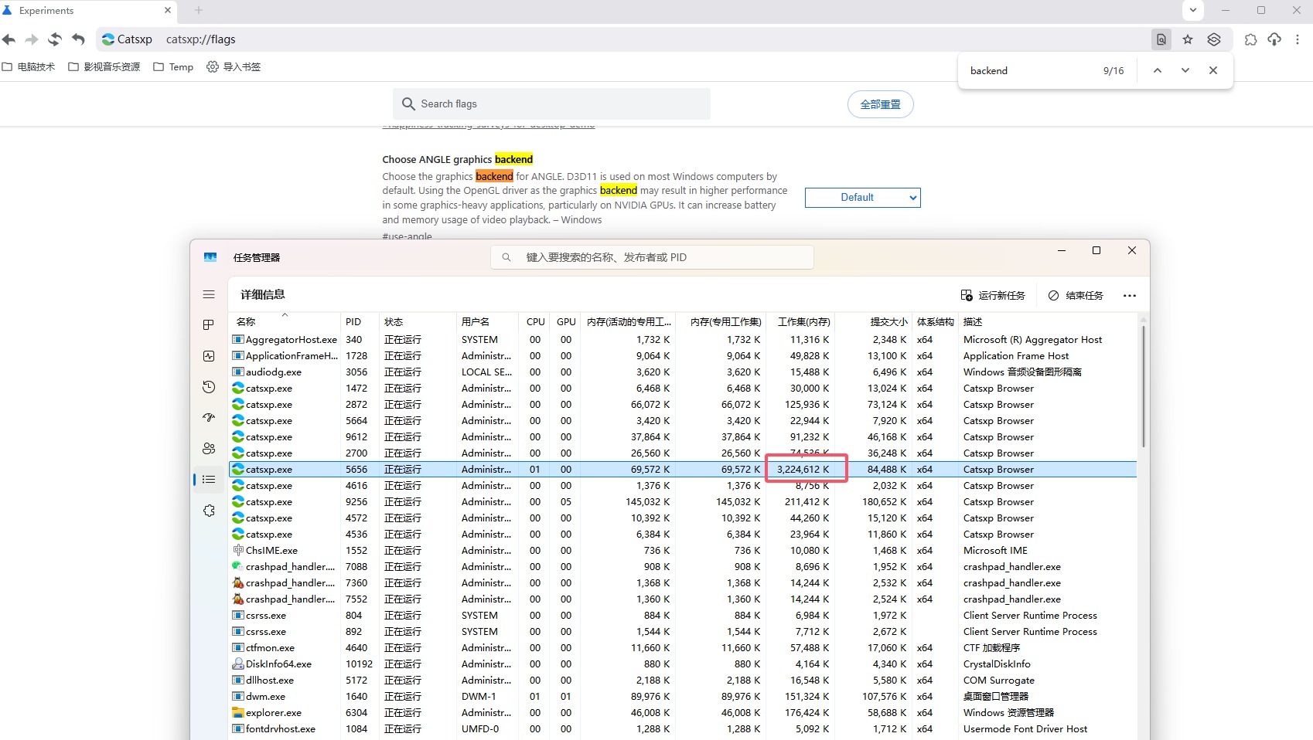Click Run new task button

coord(993,296)
